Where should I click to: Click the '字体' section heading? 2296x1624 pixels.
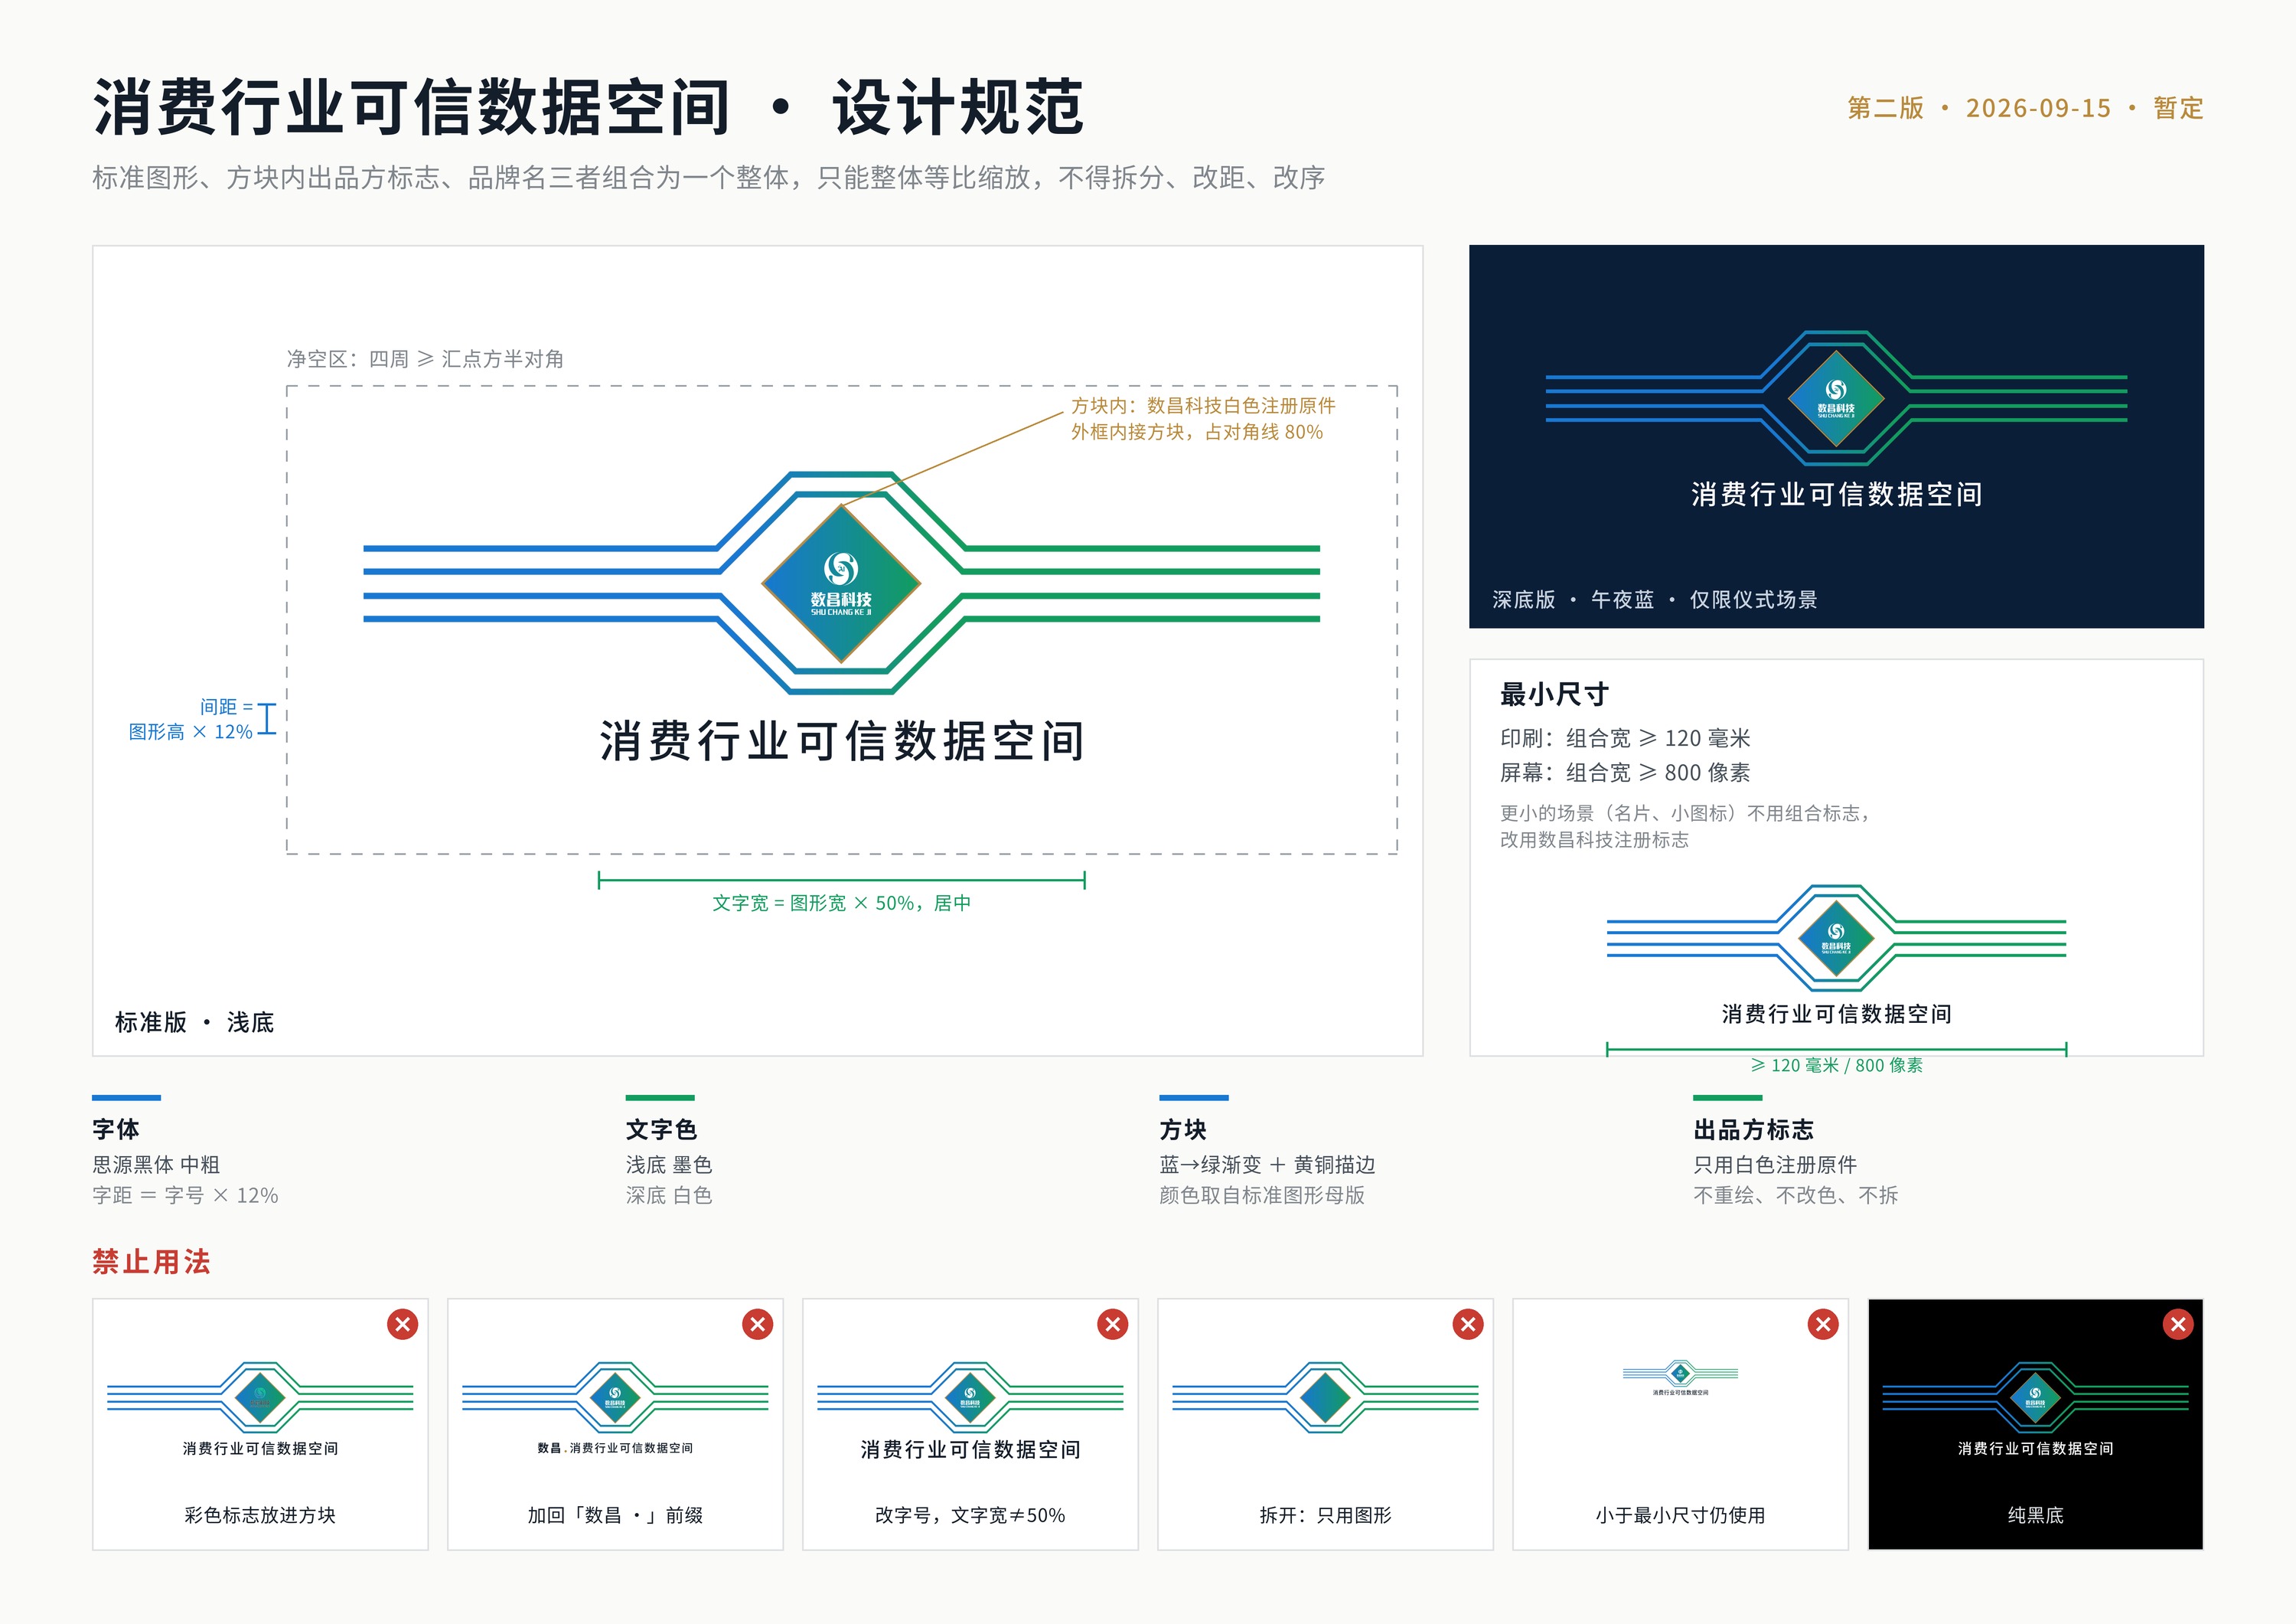tap(116, 1129)
